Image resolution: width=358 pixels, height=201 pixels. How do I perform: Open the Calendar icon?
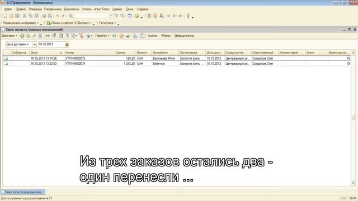[156, 16]
